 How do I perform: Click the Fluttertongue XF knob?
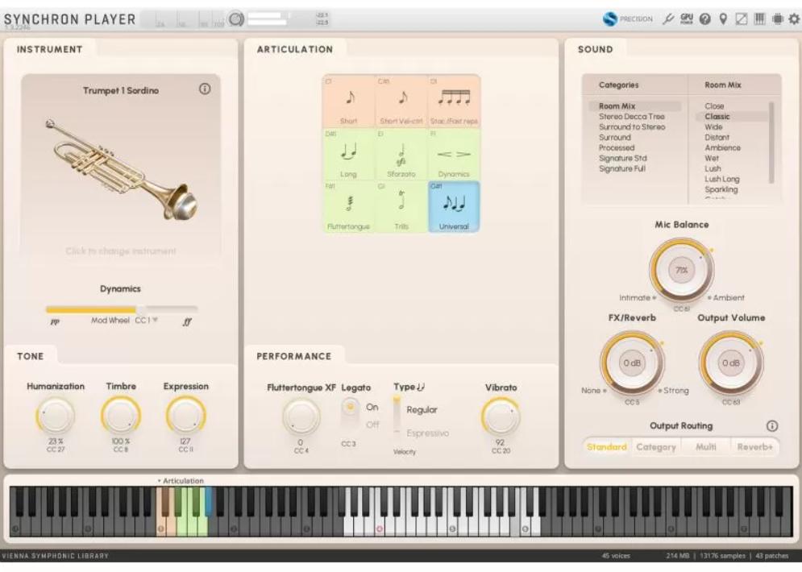(301, 417)
